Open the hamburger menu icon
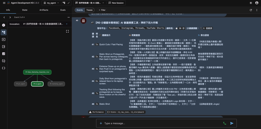 point(4,3)
